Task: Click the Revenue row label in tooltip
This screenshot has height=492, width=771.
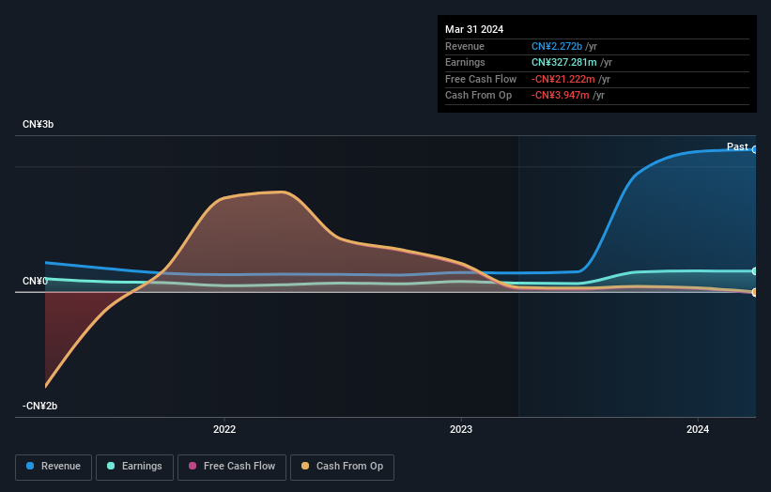Action: coord(465,46)
